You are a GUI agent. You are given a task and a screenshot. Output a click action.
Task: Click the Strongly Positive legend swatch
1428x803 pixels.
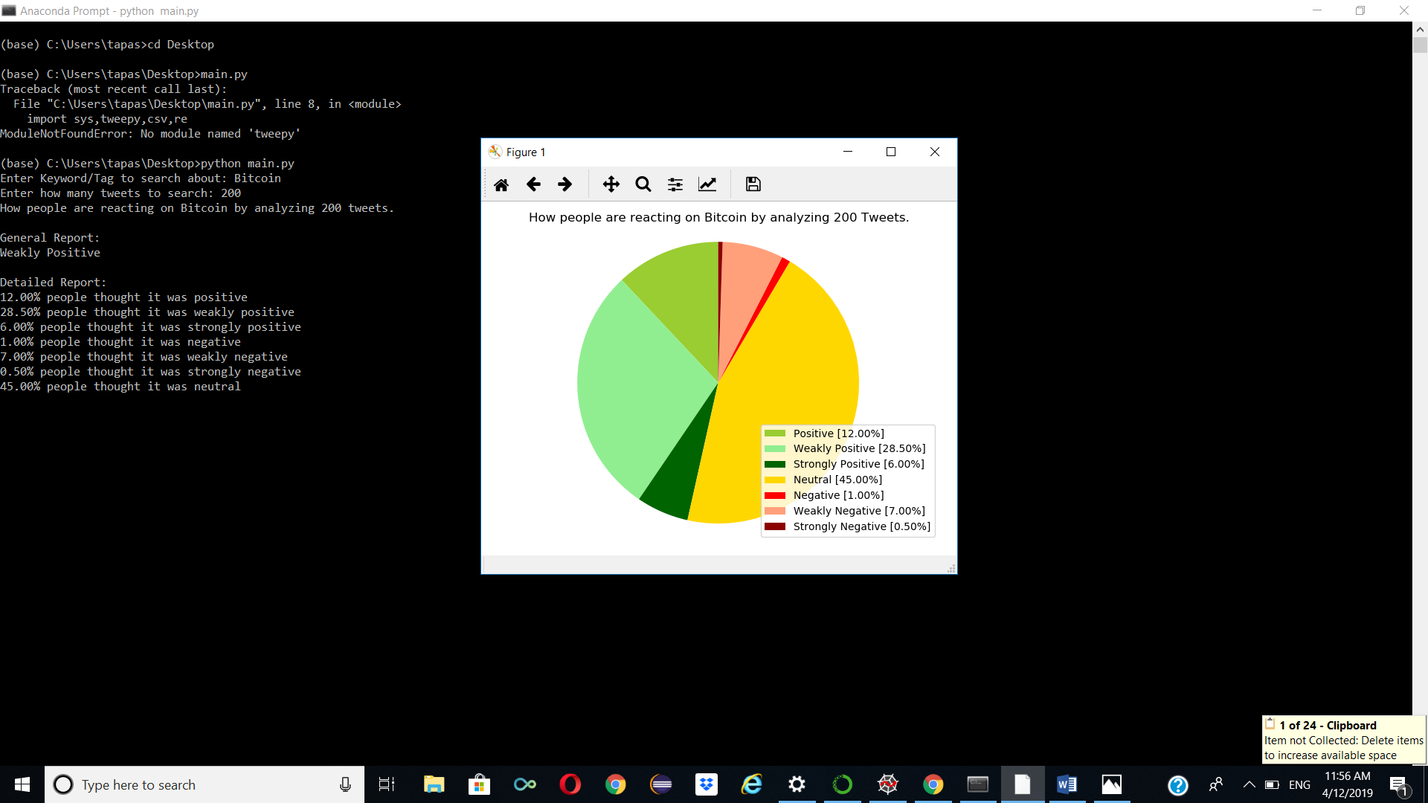coord(775,464)
